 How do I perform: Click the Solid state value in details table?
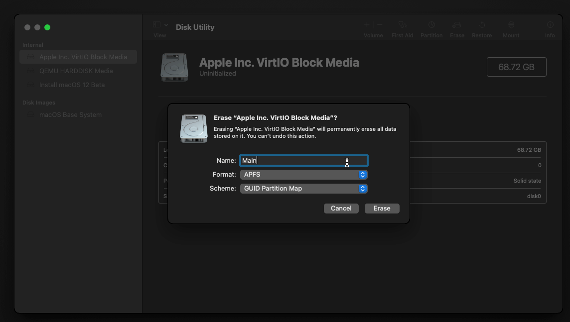coord(527,181)
